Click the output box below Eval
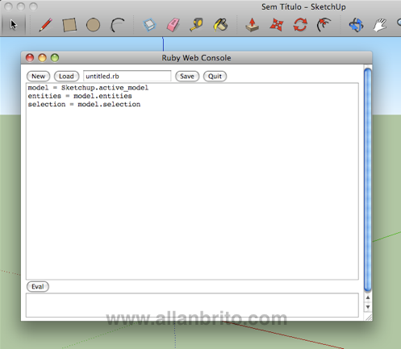This screenshot has height=349, width=401. pos(192,305)
